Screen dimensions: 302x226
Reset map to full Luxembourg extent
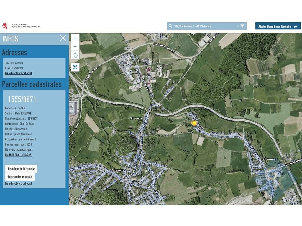coord(75,55)
